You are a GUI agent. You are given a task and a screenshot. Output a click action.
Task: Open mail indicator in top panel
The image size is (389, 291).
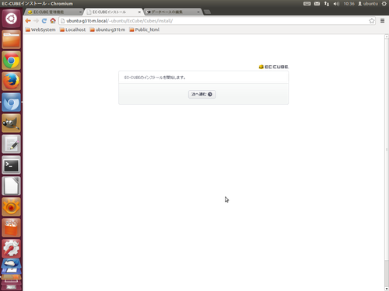click(x=317, y=4)
